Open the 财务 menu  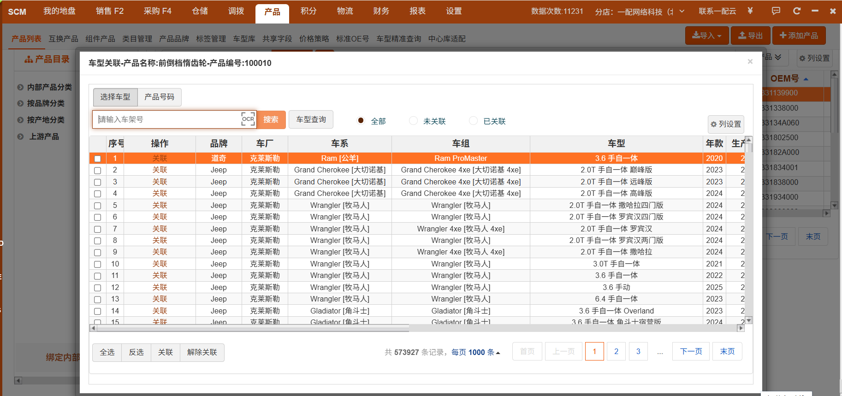coord(381,11)
